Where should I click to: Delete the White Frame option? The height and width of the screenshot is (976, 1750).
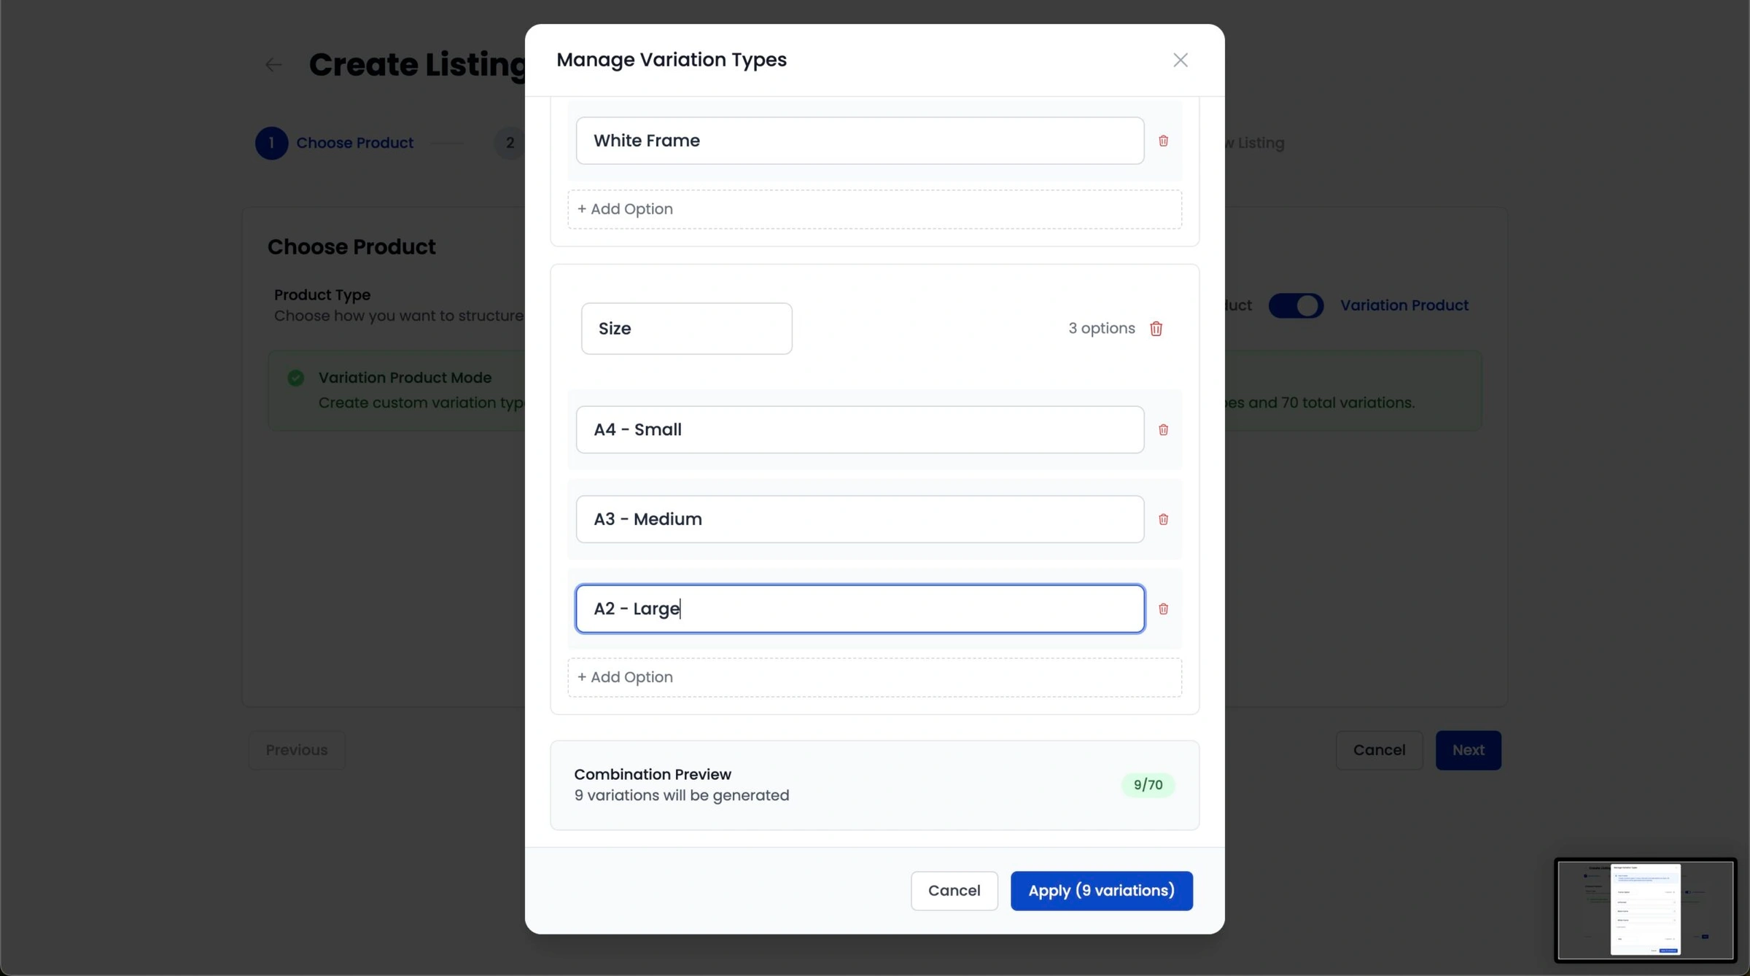(x=1163, y=141)
